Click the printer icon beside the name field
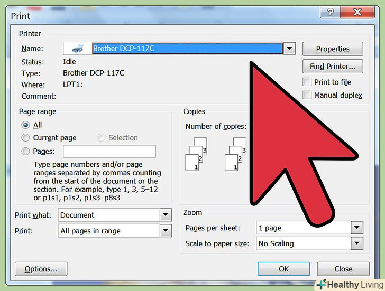 coord(78,49)
